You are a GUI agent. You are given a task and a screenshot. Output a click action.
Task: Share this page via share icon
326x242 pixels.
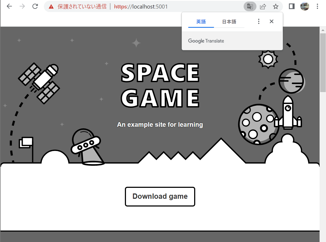pyautogui.click(x=263, y=6)
